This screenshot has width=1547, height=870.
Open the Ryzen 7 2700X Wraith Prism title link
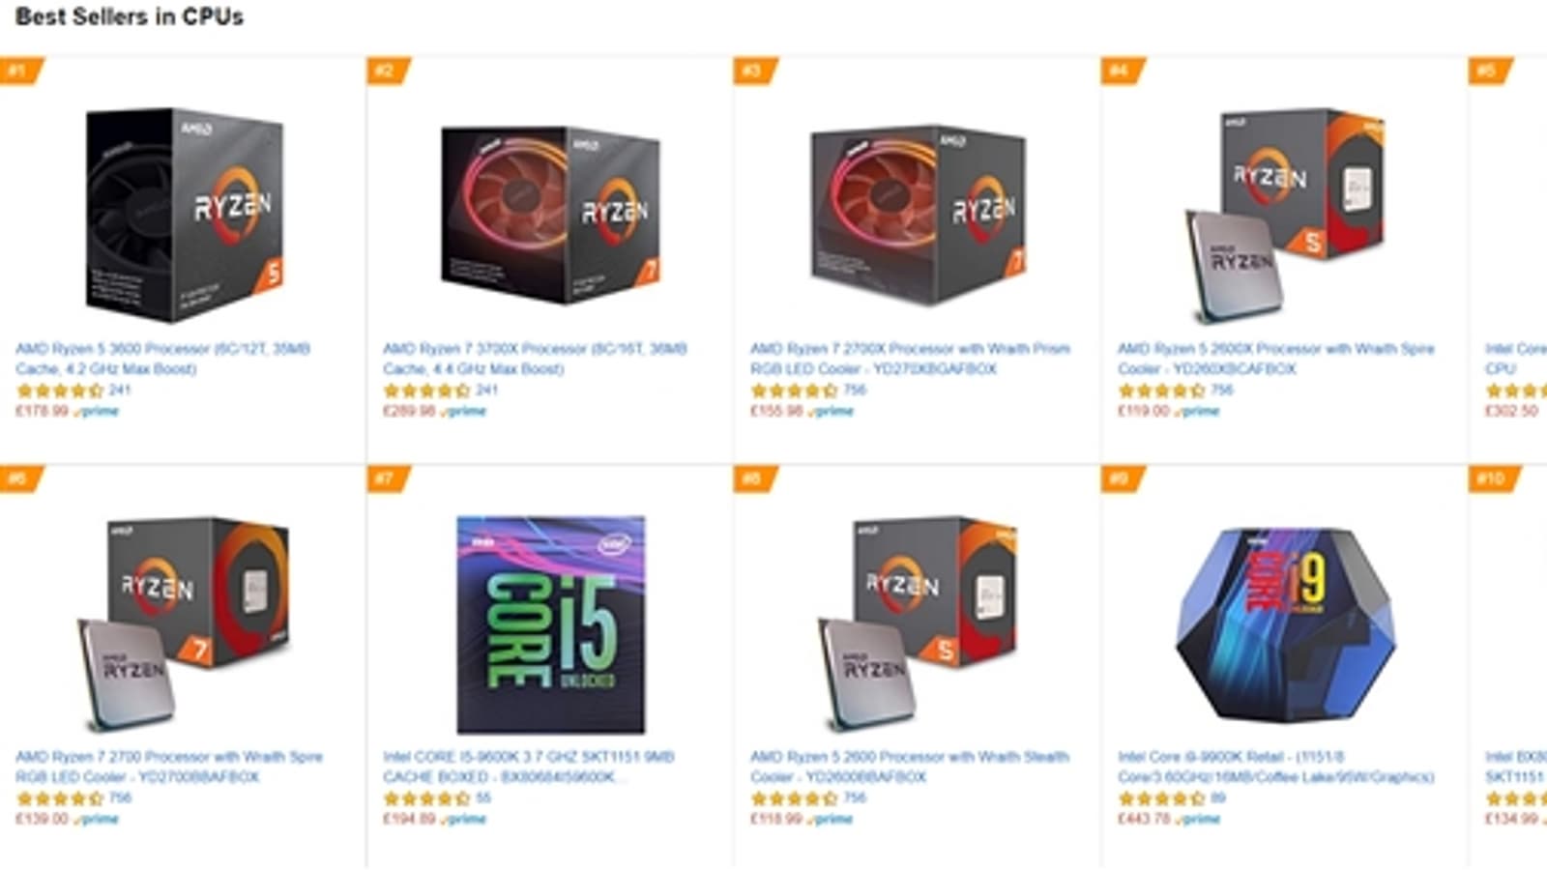coord(910,359)
